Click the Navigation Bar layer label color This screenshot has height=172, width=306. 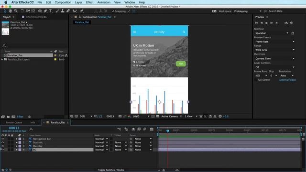(20, 139)
